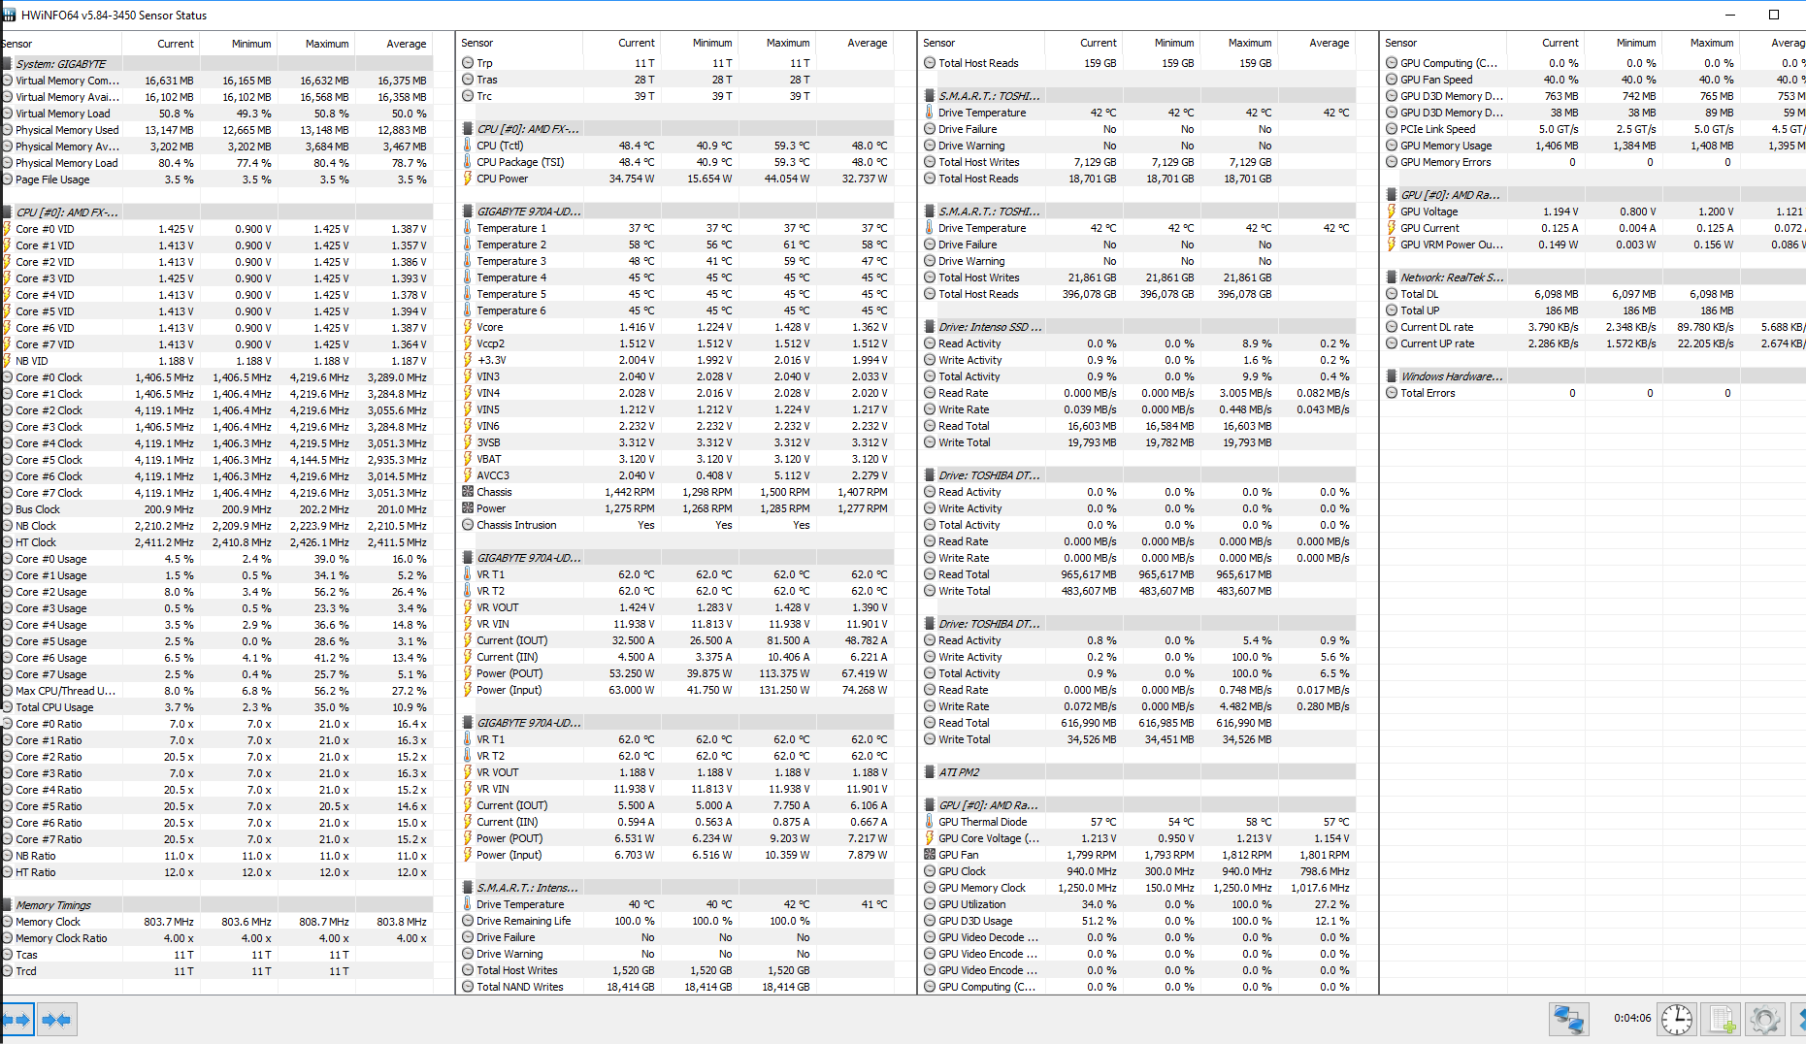
Task: Click the drive icon of S.M.A.R.T.: Intens... header
Action: (x=467, y=888)
